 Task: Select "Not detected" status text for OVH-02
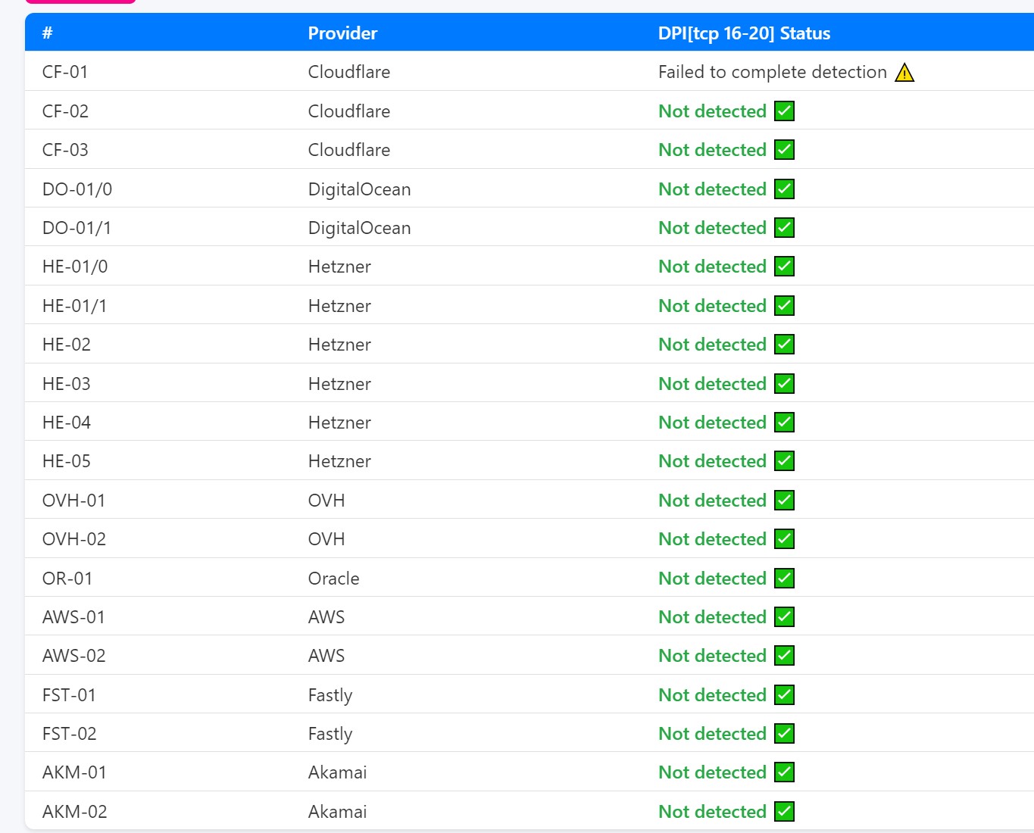pyautogui.click(x=713, y=539)
